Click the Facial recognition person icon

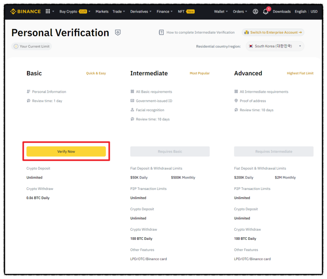pyautogui.click(x=132, y=110)
